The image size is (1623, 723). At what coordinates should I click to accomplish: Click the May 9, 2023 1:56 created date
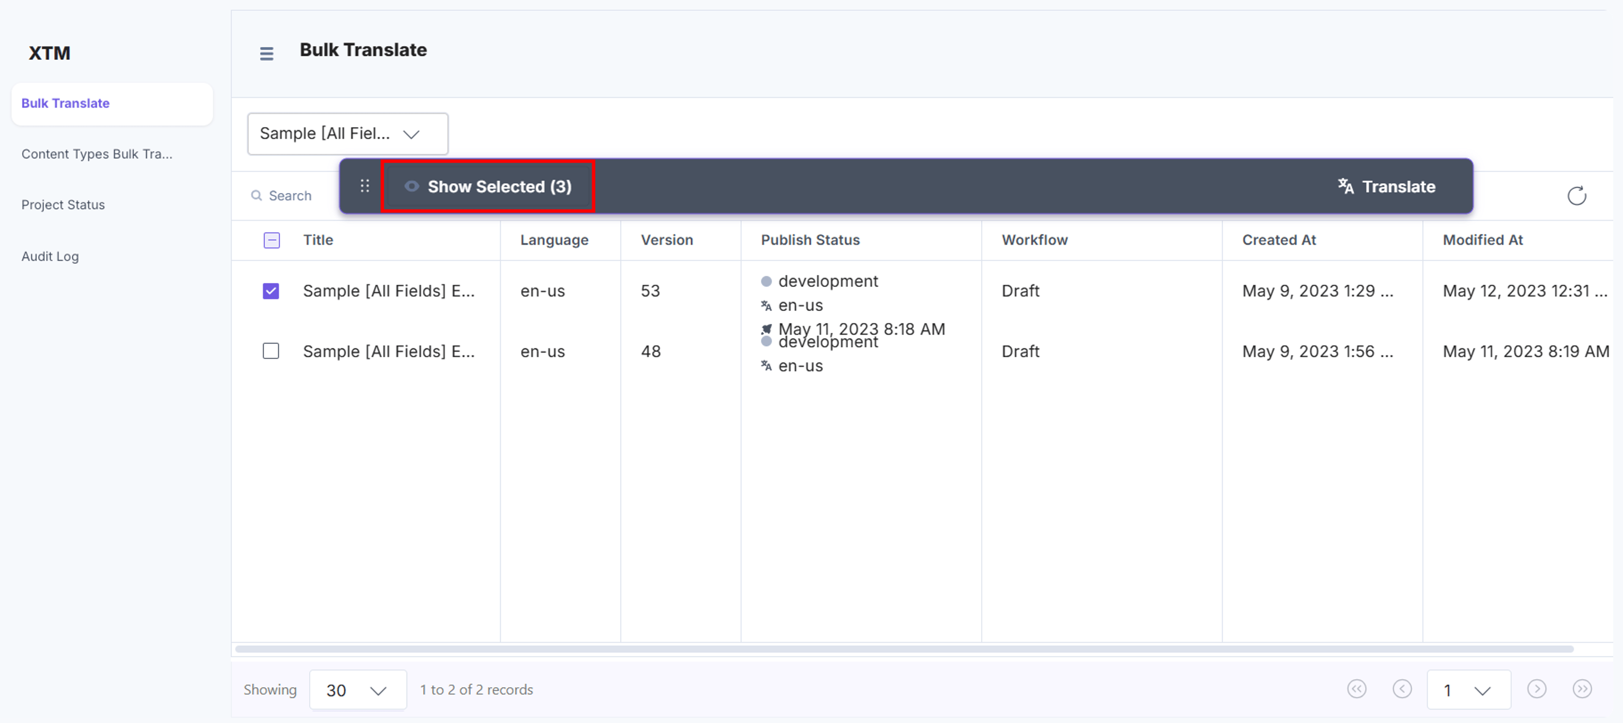(1317, 351)
